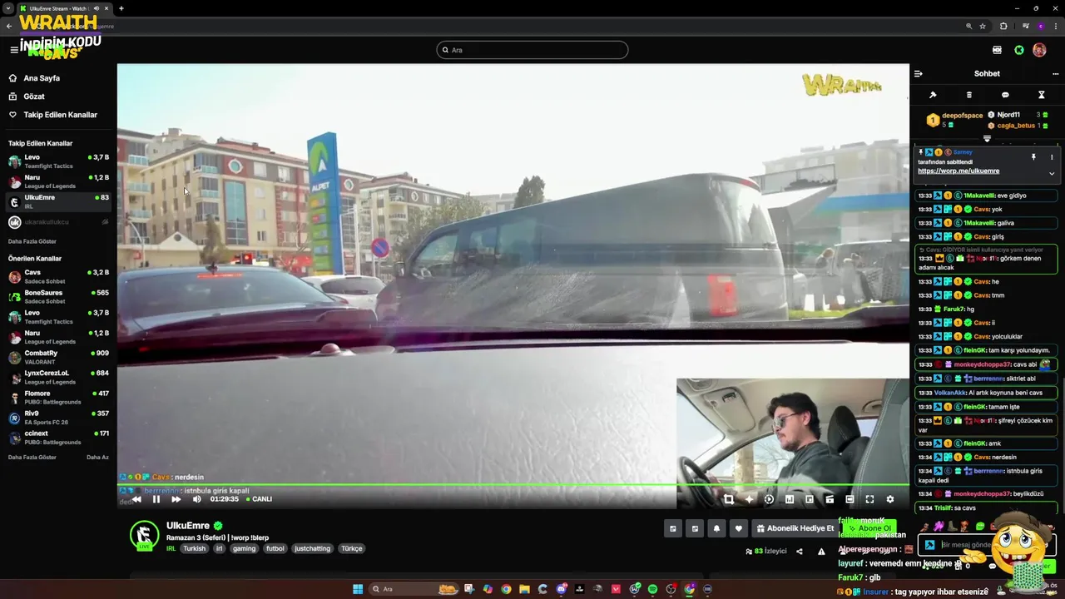
Task: Select the UlkuEmre channel in sidebar
Action: 58,201
